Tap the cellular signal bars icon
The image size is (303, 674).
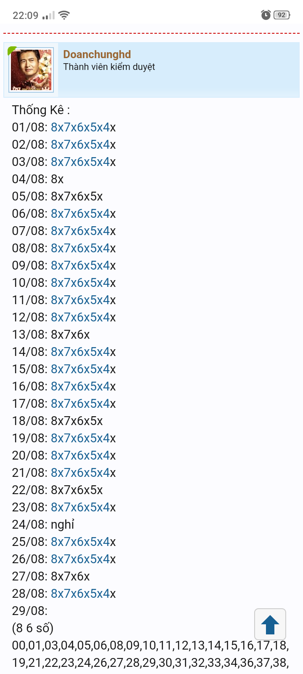point(49,16)
